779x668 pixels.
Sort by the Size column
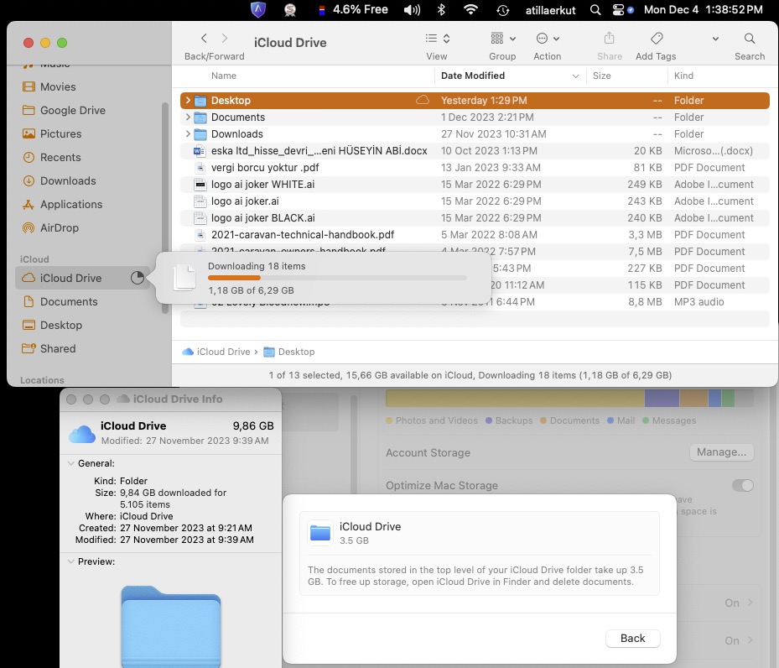pyautogui.click(x=601, y=76)
